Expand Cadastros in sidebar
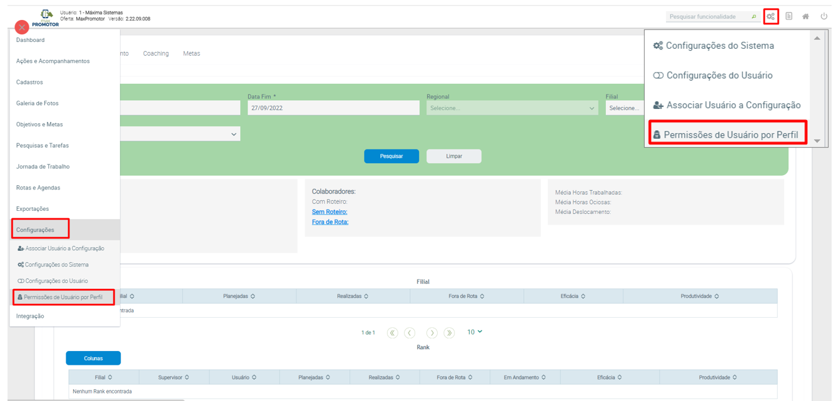The image size is (836, 401). 64,82
